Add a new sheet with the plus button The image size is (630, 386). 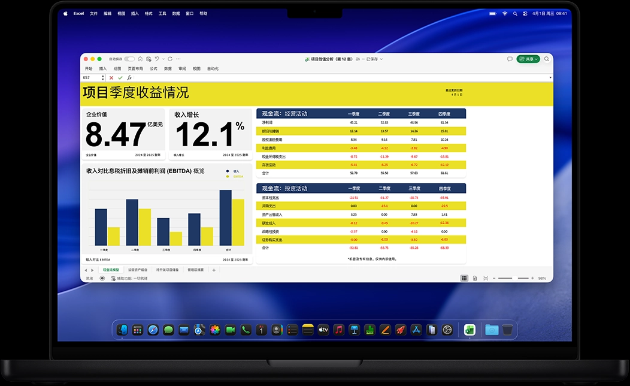(x=214, y=270)
